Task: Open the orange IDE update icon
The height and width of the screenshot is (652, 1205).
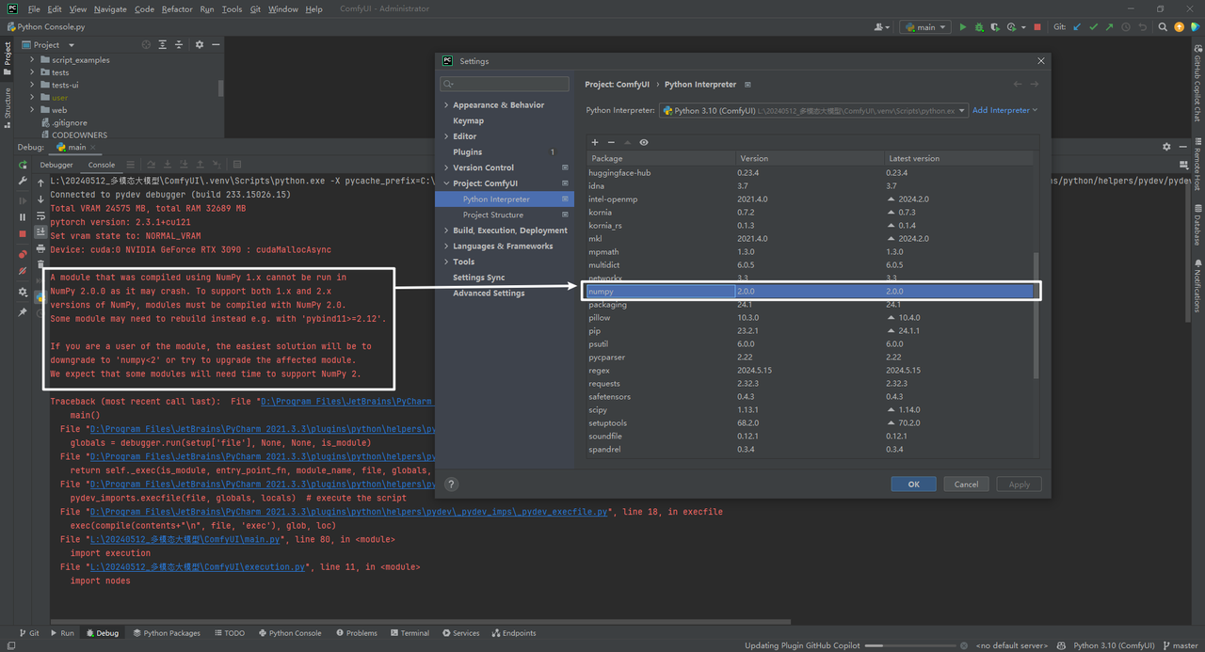Action: click(1180, 27)
